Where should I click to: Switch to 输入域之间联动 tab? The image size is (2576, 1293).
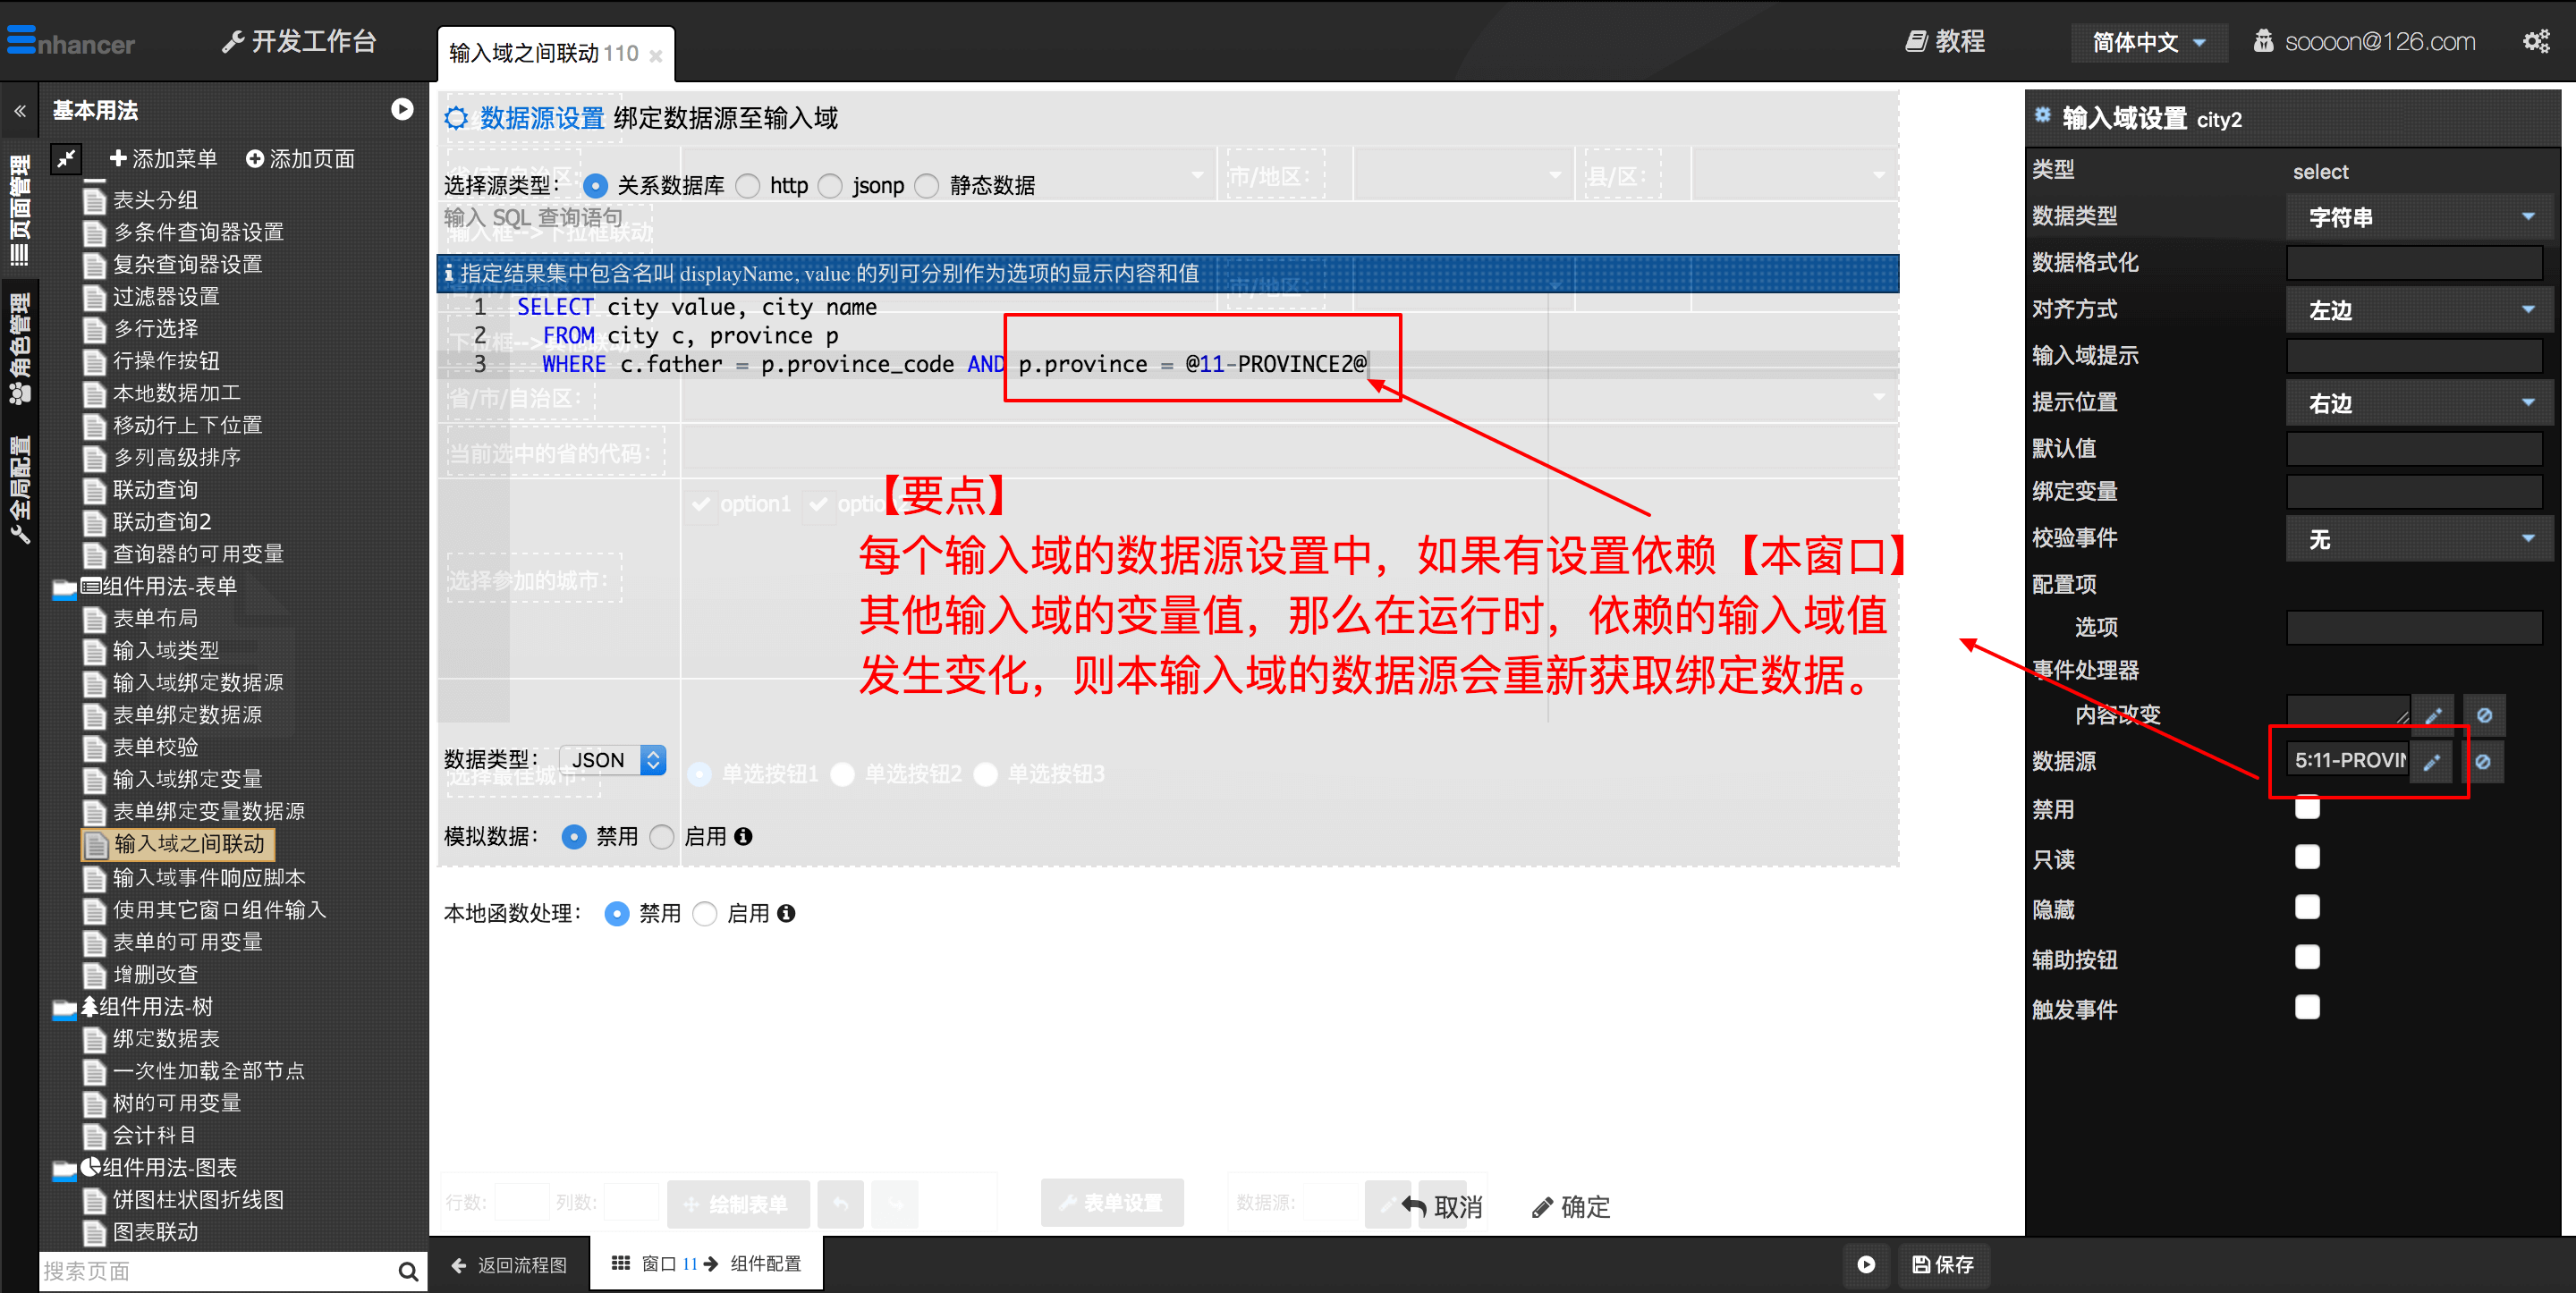click(x=543, y=53)
